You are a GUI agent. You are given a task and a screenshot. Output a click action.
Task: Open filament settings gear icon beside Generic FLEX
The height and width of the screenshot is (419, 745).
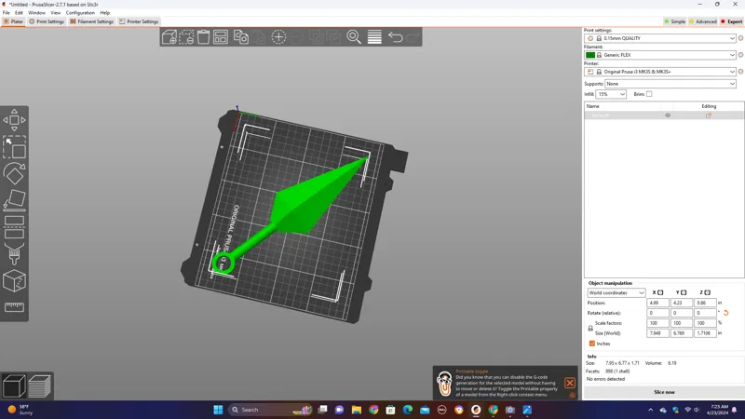tap(740, 55)
